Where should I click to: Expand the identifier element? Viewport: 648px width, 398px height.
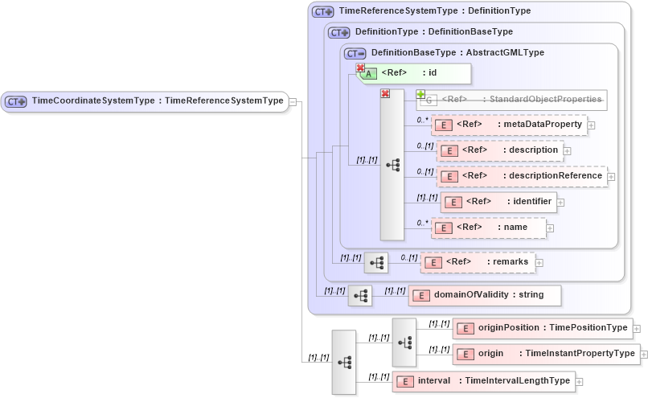[561, 203]
